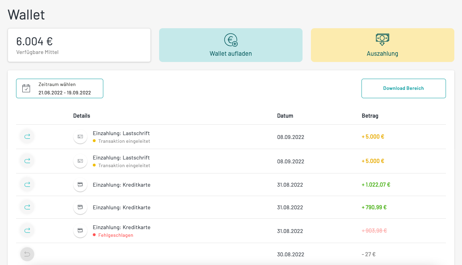Click the cash payout icon above Auszahlung
462x265 pixels.
click(382, 39)
